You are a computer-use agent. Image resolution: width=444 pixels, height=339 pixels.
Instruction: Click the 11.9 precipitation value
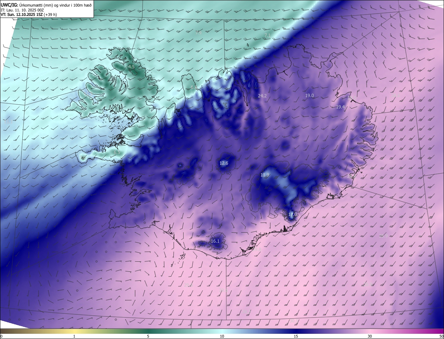point(265,175)
